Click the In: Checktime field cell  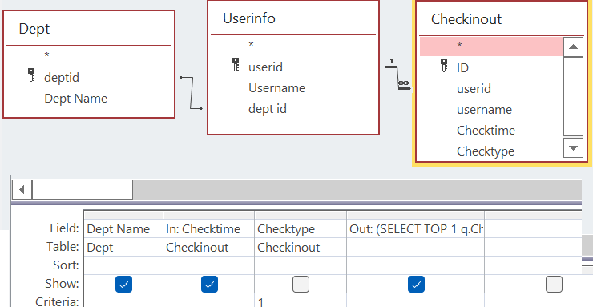tap(209, 228)
